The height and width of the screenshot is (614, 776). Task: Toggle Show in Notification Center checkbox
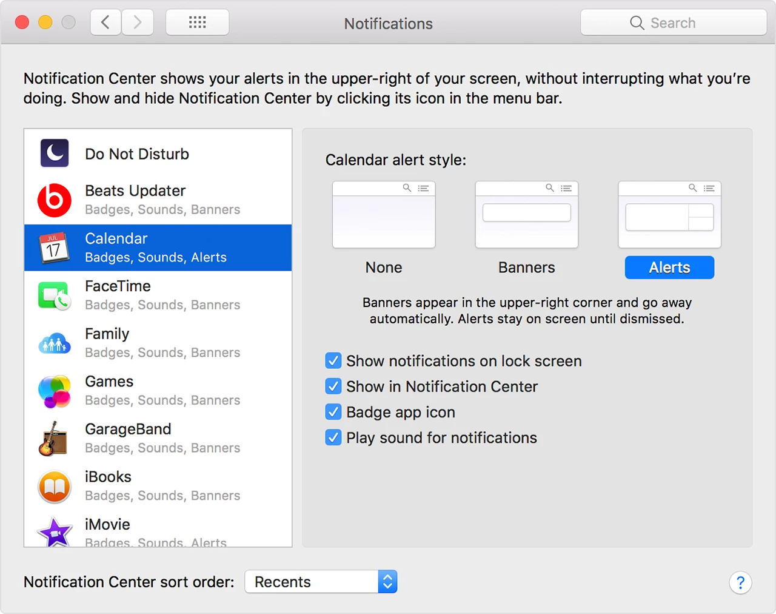pyautogui.click(x=333, y=386)
